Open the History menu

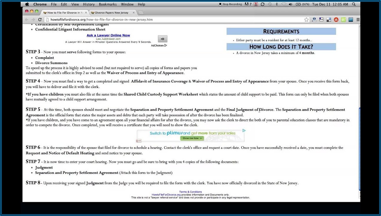pos(89,4)
